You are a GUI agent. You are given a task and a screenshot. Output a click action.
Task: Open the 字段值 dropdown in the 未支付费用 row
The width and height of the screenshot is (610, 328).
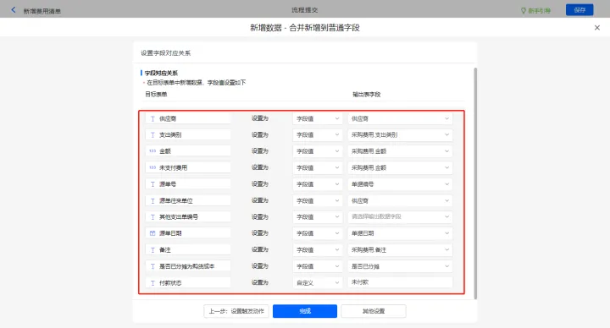click(x=318, y=167)
